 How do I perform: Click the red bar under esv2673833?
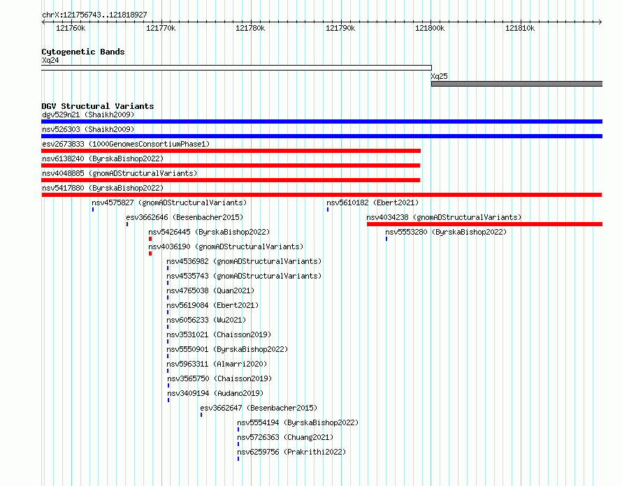tap(231, 151)
